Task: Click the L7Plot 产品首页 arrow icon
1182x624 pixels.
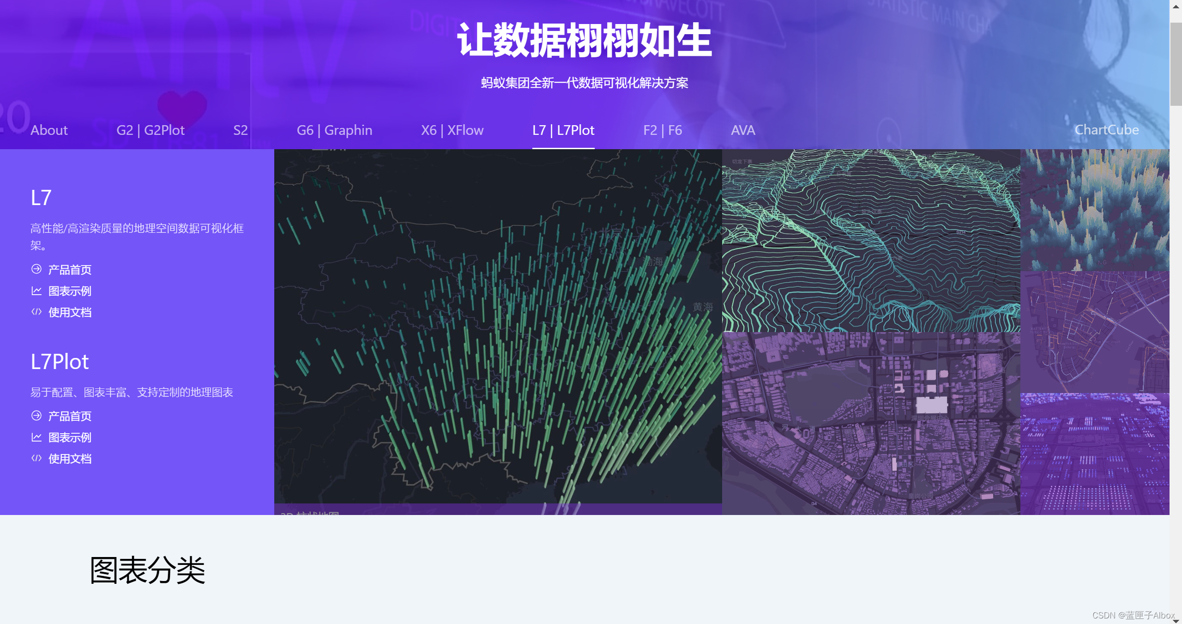Action: pos(36,416)
